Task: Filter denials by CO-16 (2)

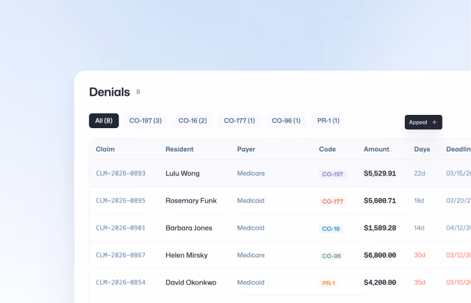Action: pos(192,121)
